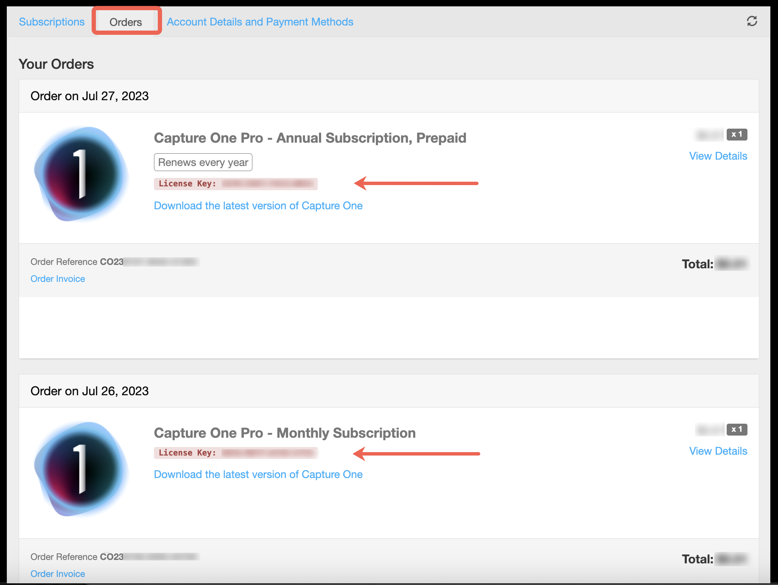Image resolution: width=778 pixels, height=585 pixels.
Task: Open the Subscriptions tab
Action: click(x=52, y=22)
